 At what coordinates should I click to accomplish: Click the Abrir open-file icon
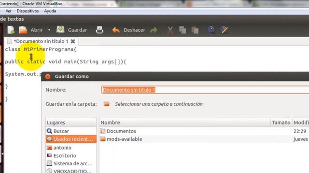point(23,30)
